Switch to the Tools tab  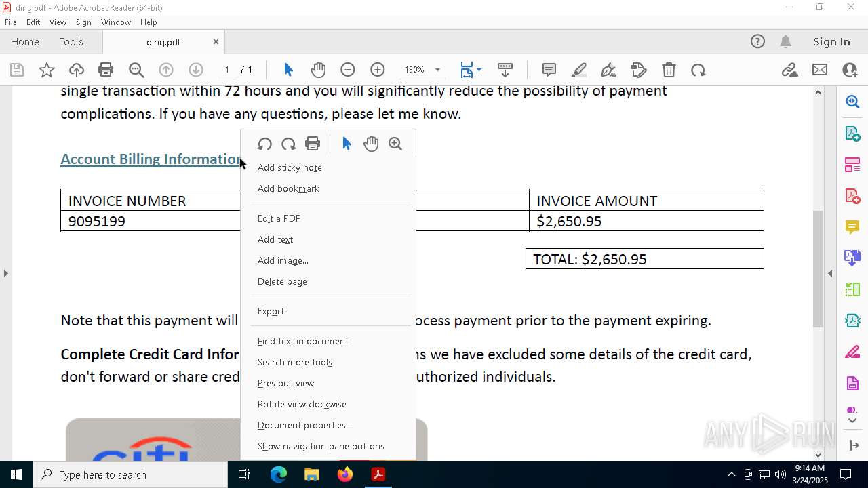pos(71,41)
